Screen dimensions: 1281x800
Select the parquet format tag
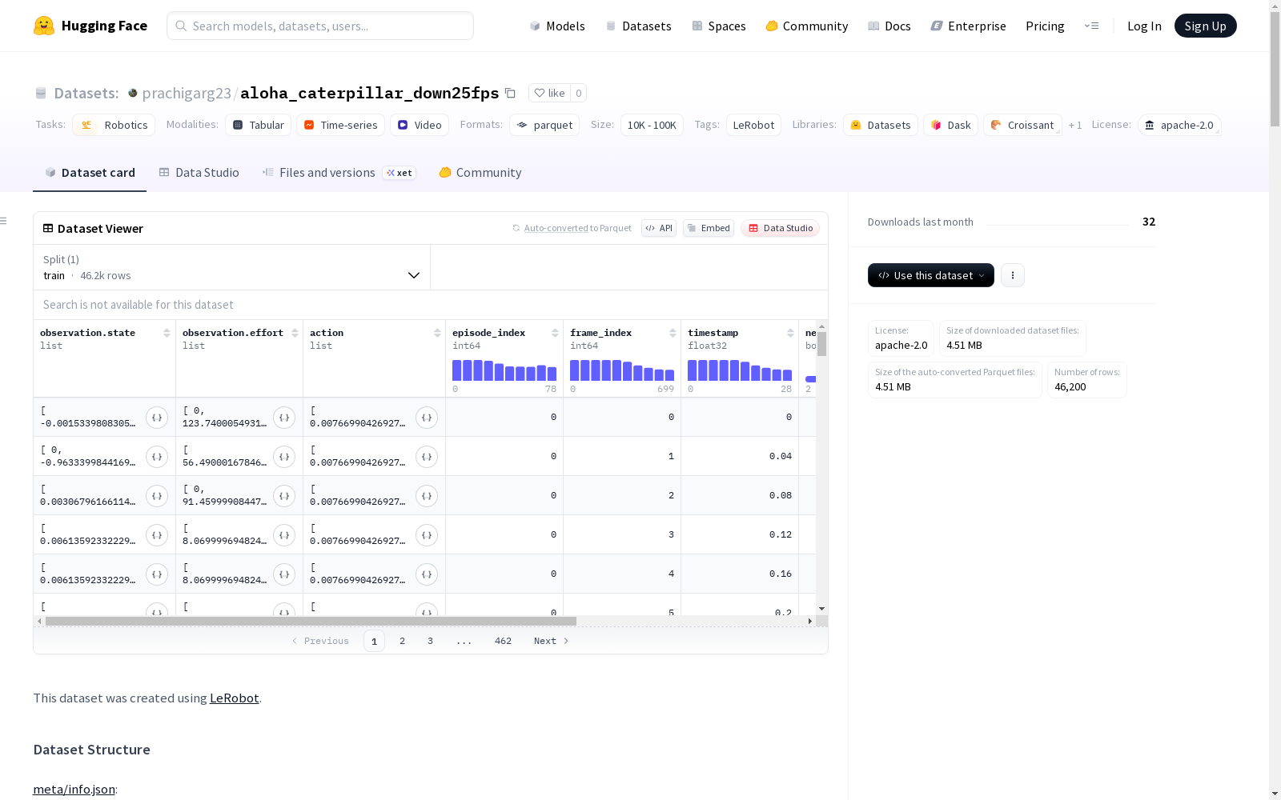(544, 125)
